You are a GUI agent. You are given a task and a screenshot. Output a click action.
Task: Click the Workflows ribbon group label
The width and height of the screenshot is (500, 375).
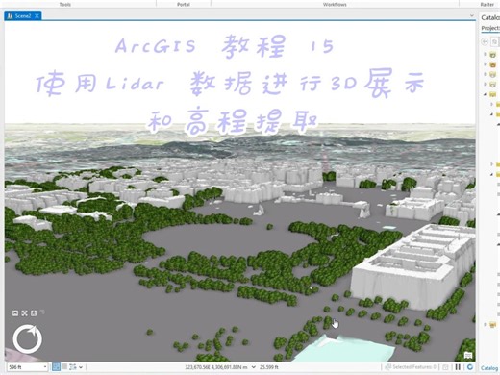(x=335, y=4)
